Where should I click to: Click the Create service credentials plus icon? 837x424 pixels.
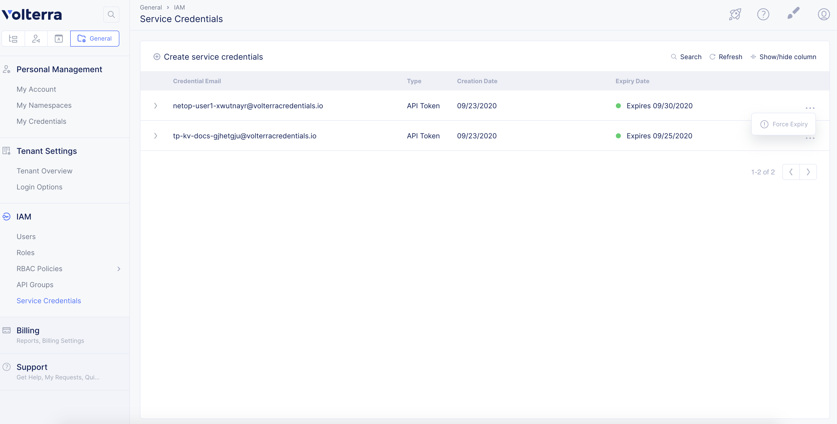[x=157, y=57]
